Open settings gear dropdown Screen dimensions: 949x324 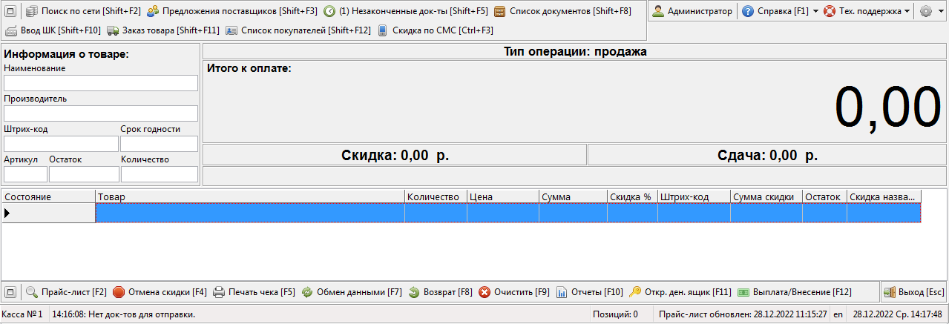[x=930, y=12]
